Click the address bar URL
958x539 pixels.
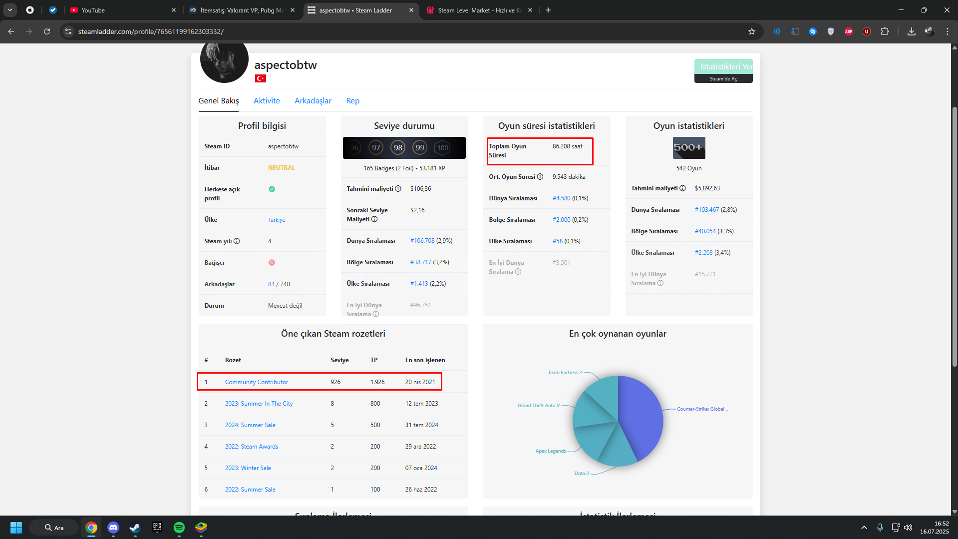tap(151, 31)
